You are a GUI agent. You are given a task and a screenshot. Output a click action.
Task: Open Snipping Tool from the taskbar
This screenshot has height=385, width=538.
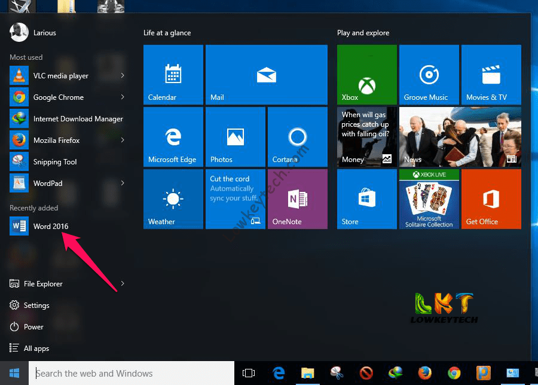[x=337, y=373]
